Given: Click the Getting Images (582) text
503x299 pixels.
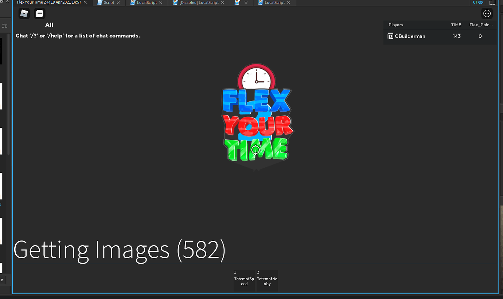Looking at the screenshot, I should pyautogui.click(x=120, y=250).
